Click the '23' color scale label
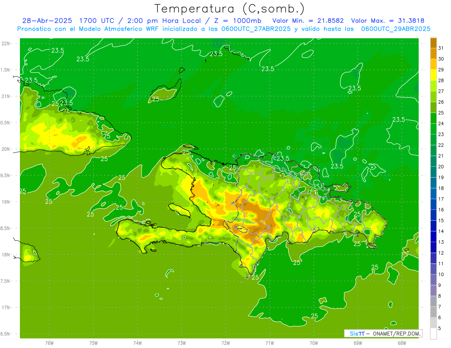Screen dimensions: 451x348 pyautogui.click(x=441, y=134)
